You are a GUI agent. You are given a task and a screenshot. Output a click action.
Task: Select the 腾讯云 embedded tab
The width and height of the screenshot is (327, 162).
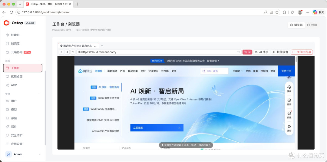(x=78, y=45)
